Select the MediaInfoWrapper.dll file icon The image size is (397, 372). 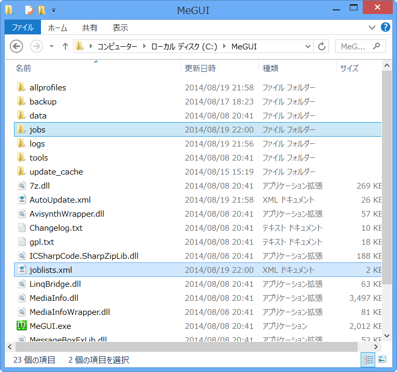point(22,312)
